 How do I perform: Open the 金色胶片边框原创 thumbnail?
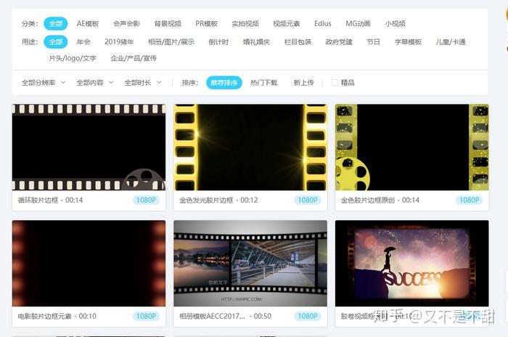tap(411, 147)
